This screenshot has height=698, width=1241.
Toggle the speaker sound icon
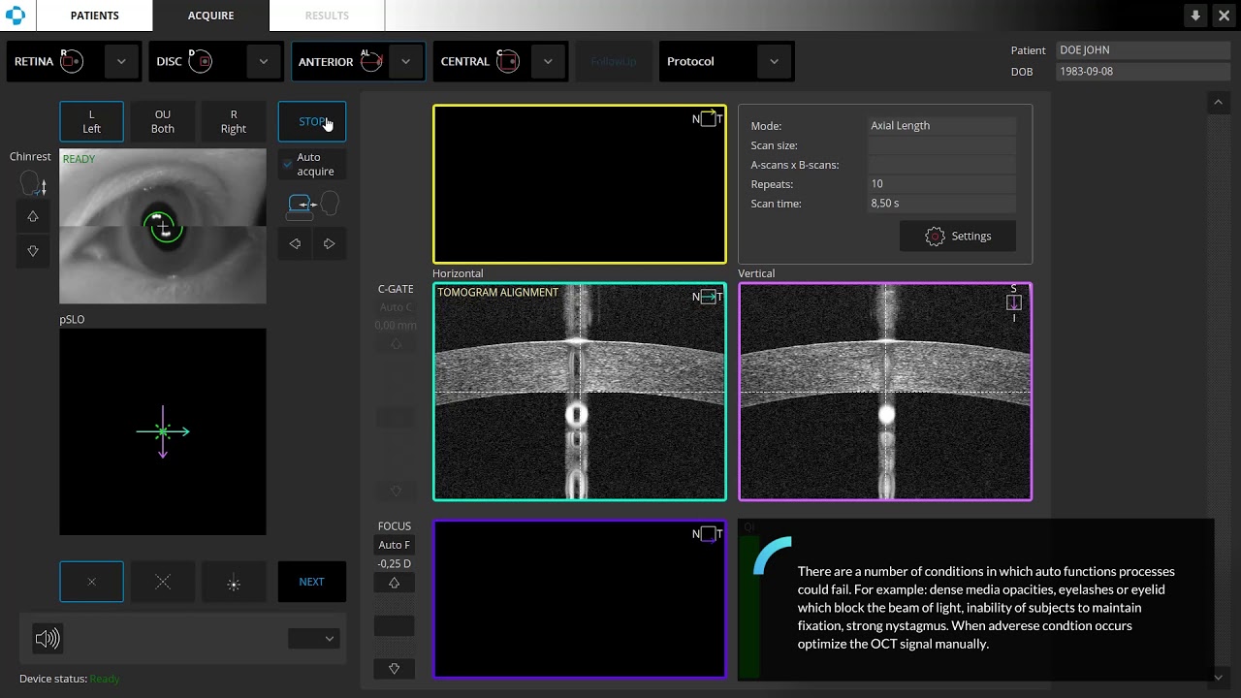point(47,638)
